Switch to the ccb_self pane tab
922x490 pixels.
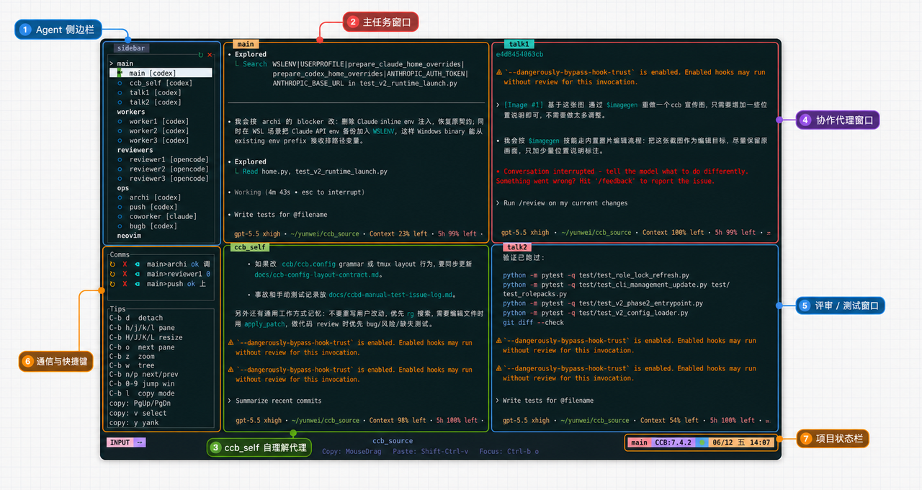(250, 247)
